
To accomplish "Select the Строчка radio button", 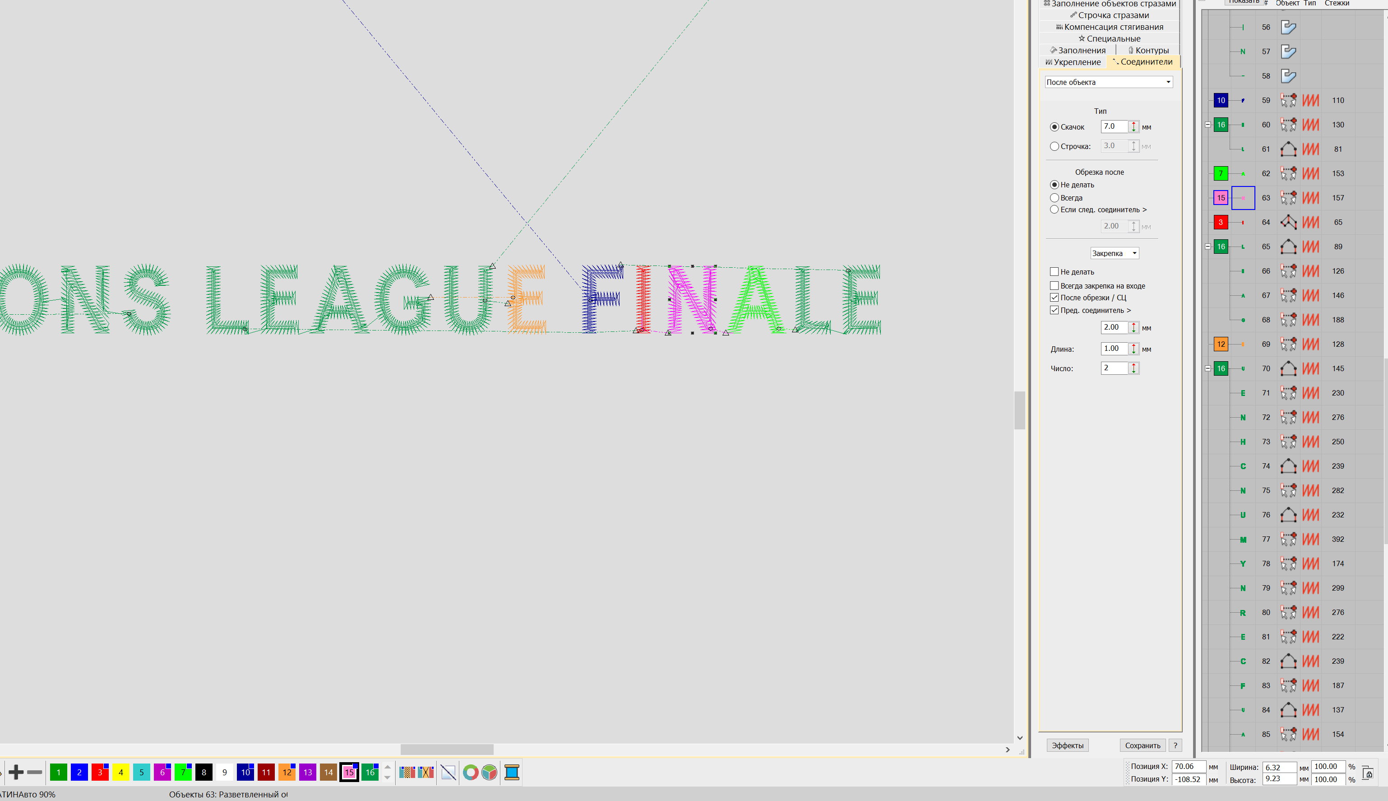I will coord(1055,146).
